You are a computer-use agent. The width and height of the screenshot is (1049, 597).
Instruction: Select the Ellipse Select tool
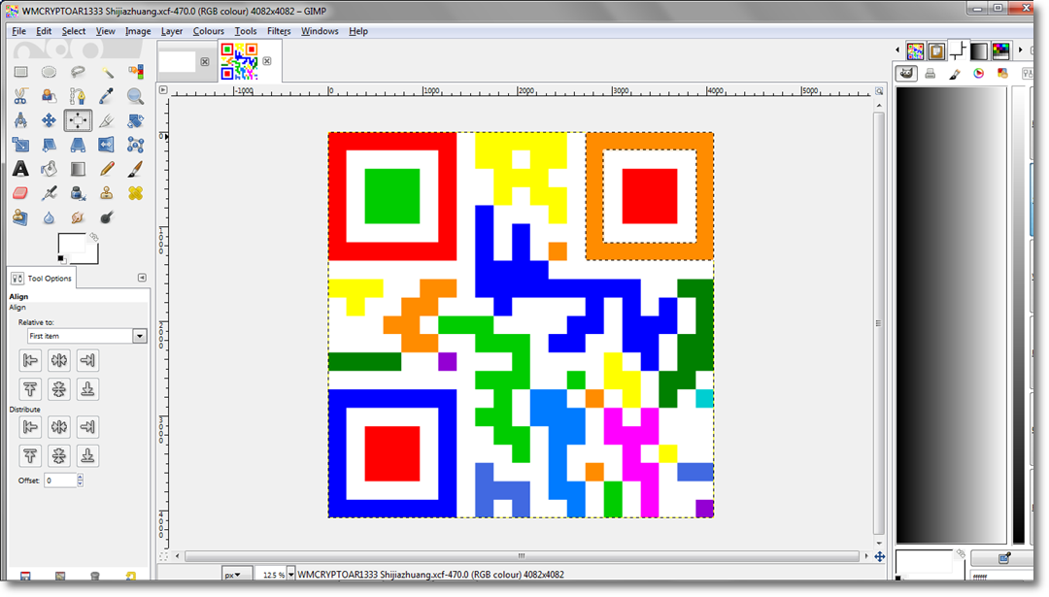(49, 72)
